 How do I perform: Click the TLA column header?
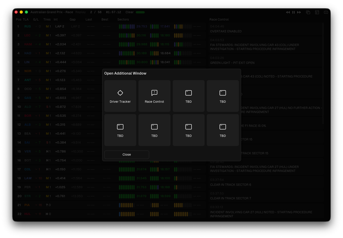(x=25, y=19)
